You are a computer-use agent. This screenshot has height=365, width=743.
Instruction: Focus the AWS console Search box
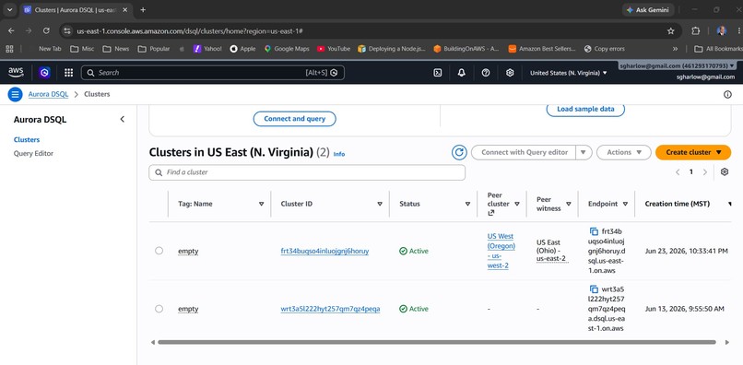click(213, 73)
